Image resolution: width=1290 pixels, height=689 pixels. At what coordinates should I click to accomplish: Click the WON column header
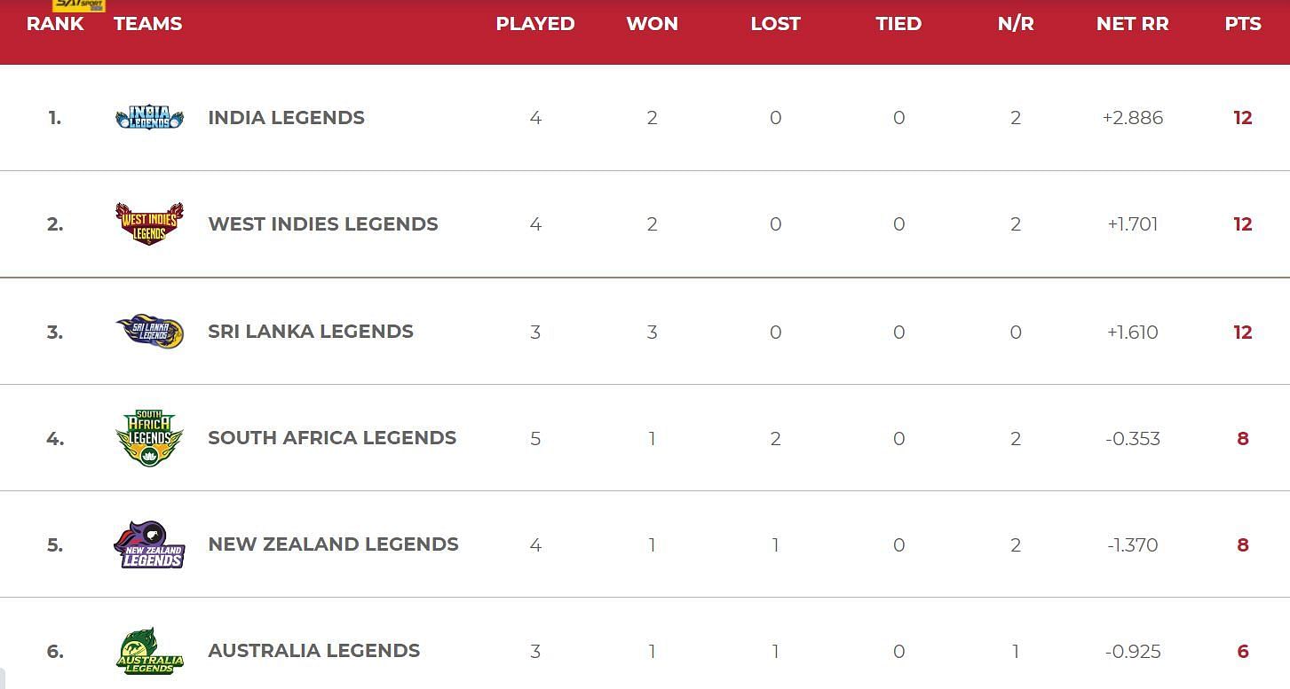click(652, 24)
